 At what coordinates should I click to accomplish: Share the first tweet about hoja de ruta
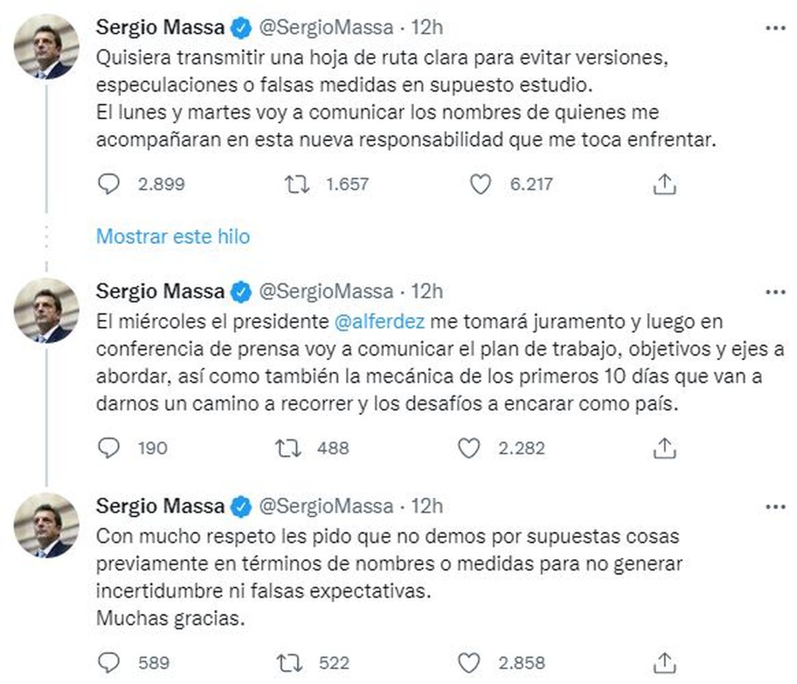click(x=664, y=184)
